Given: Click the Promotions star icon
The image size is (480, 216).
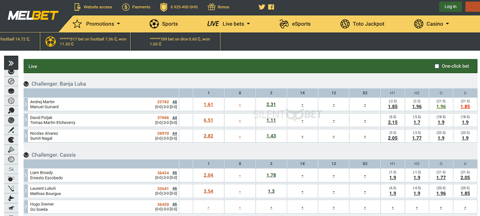Looking at the screenshot, I should [x=77, y=24].
